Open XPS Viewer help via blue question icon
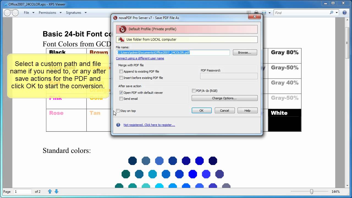The image size is (352, 198). 345,13
